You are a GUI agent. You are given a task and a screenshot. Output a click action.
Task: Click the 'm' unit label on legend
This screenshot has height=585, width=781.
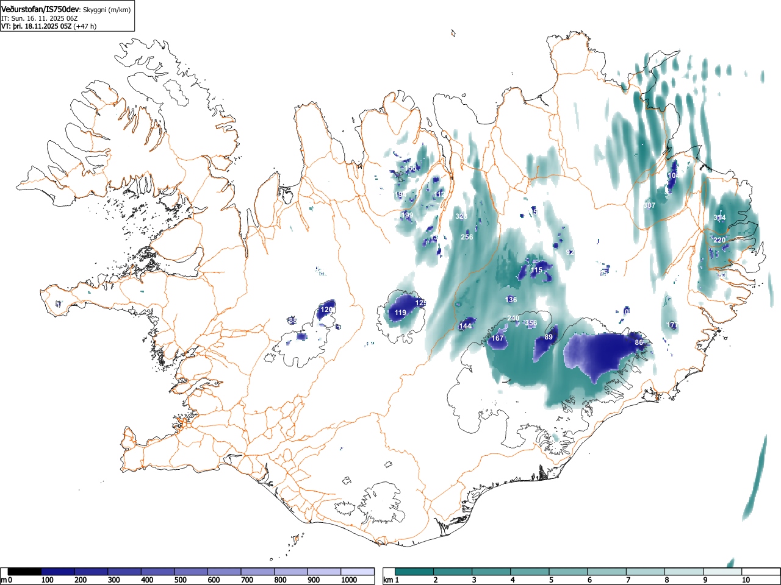click(3, 580)
